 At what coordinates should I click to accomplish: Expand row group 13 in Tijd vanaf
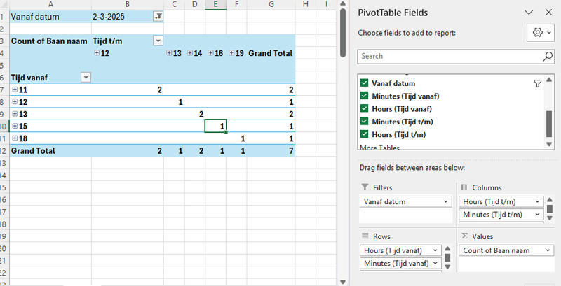coord(15,114)
